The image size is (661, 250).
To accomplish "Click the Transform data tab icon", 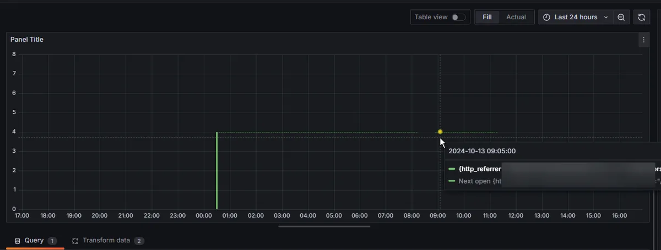I will (75, 241).
